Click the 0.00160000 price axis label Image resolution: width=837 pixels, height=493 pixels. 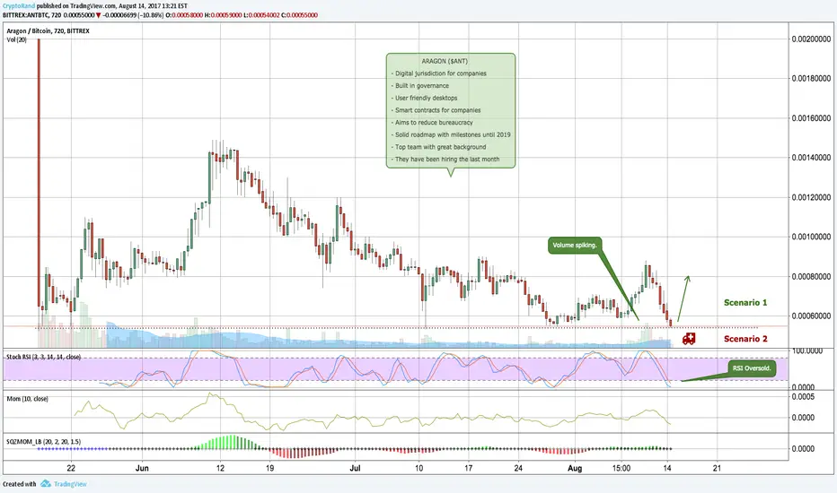[811, 118]
